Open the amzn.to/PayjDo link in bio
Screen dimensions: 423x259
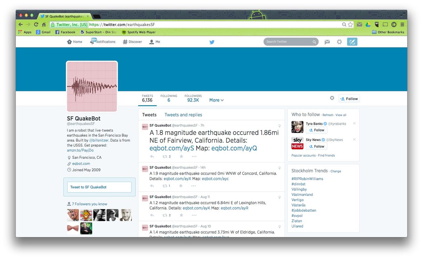click(80, 150)
